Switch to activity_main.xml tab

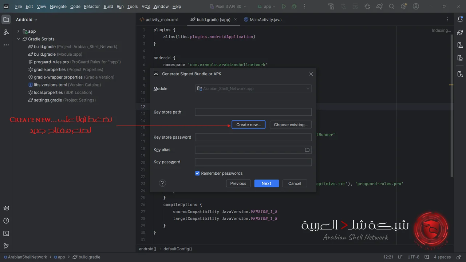click(x=159, y=20)
